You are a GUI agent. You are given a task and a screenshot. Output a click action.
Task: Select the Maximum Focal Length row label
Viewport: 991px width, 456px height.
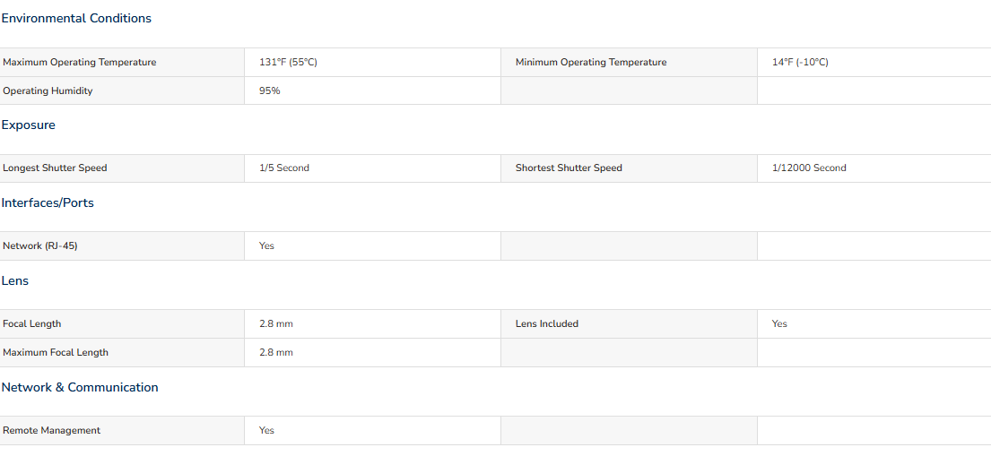coord(56,352)
